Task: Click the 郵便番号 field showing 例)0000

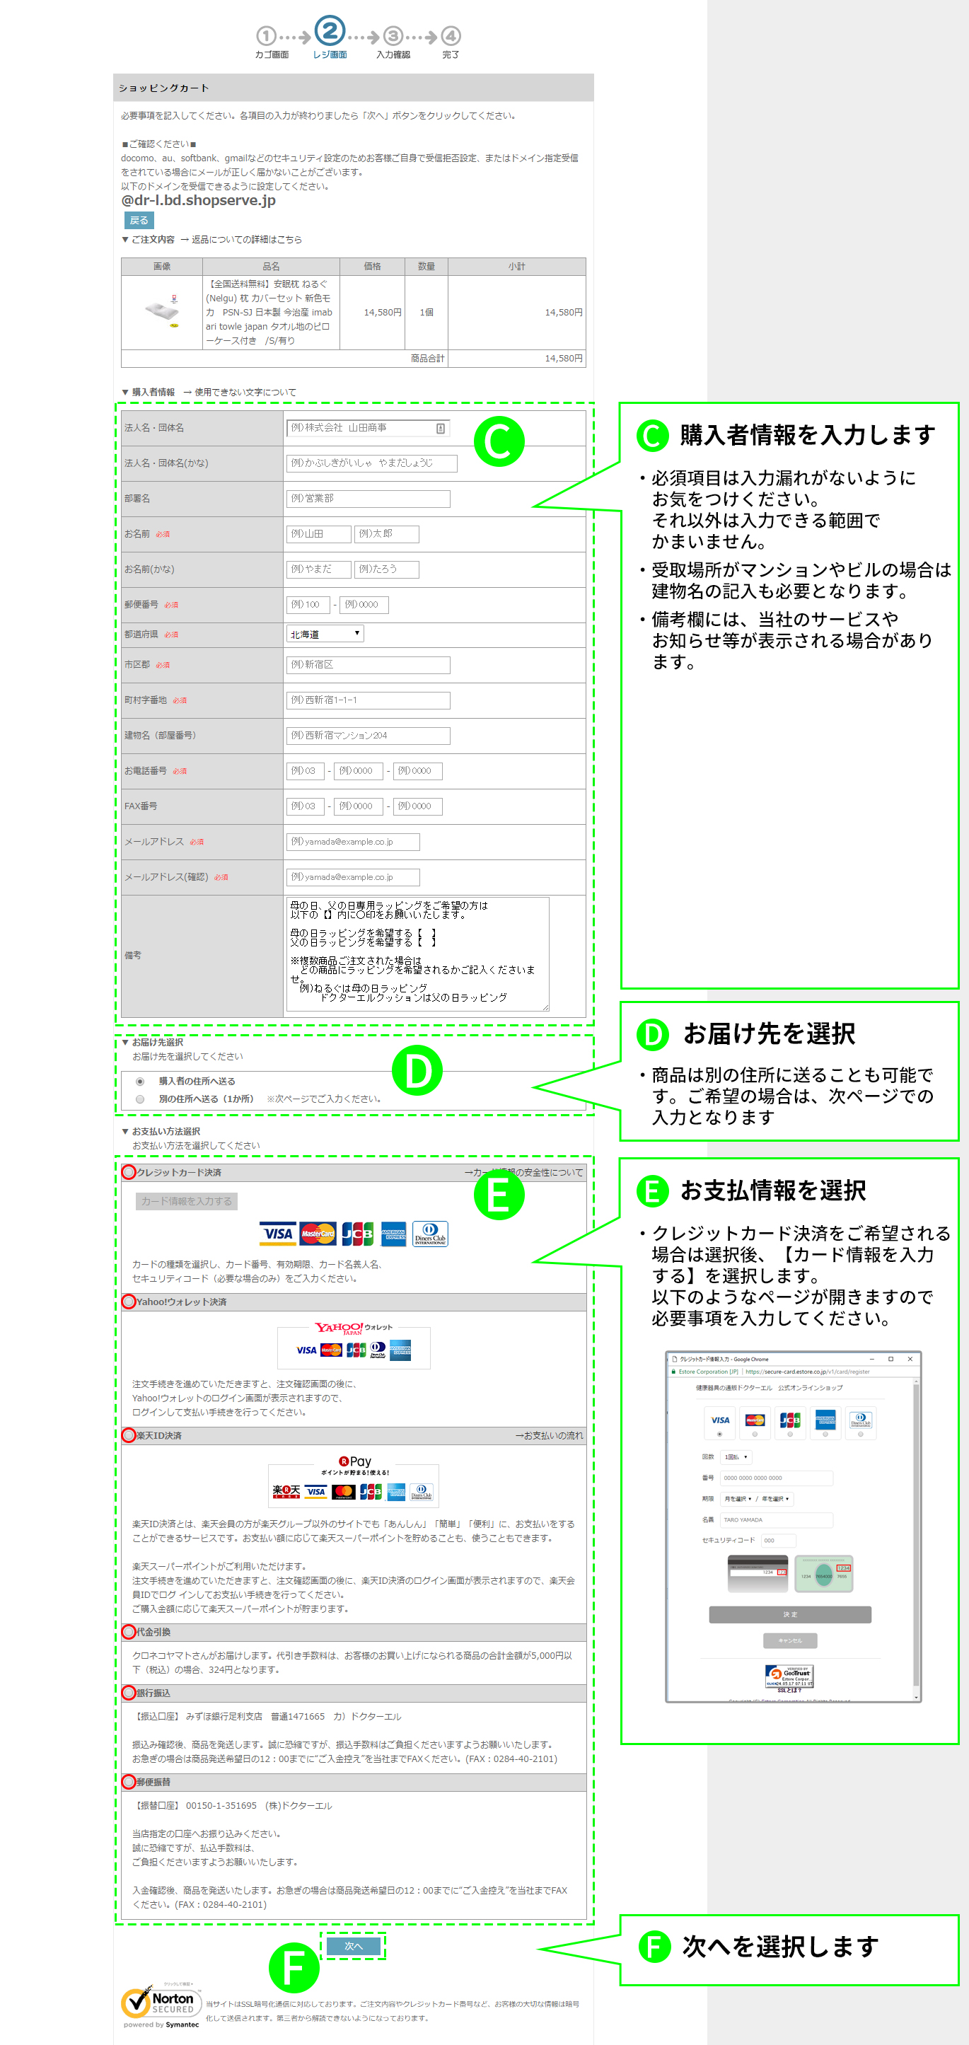Action: pos(364,604)
